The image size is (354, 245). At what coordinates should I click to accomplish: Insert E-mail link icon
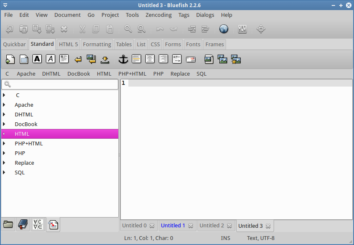pyautogui.click(x=191, y=59)
